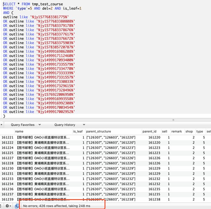Place cursor in the SELECT * FROM line

[33, 4]
